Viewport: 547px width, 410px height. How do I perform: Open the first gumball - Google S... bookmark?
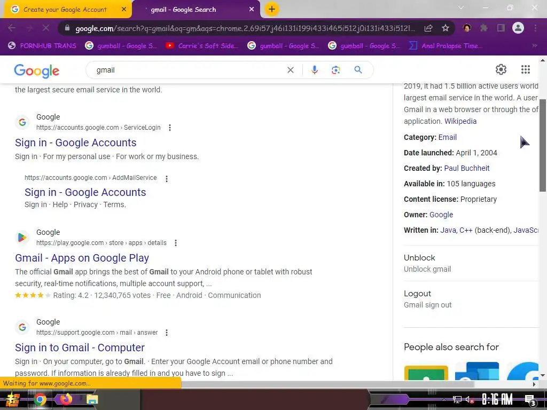coord(121,46)
